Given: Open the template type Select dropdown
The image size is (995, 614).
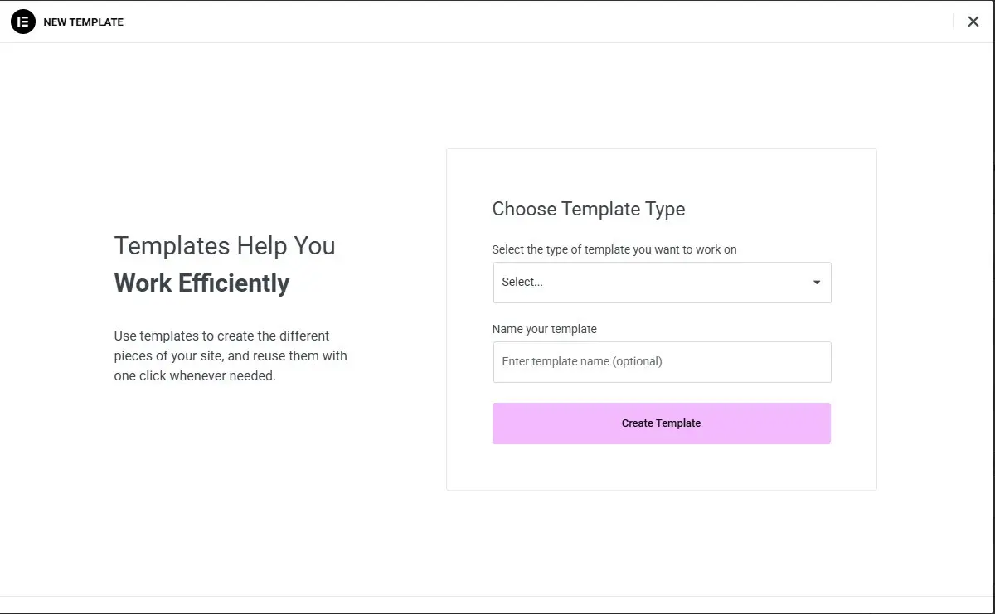Looking at the screenshot, I should click(x=662, y=283).
